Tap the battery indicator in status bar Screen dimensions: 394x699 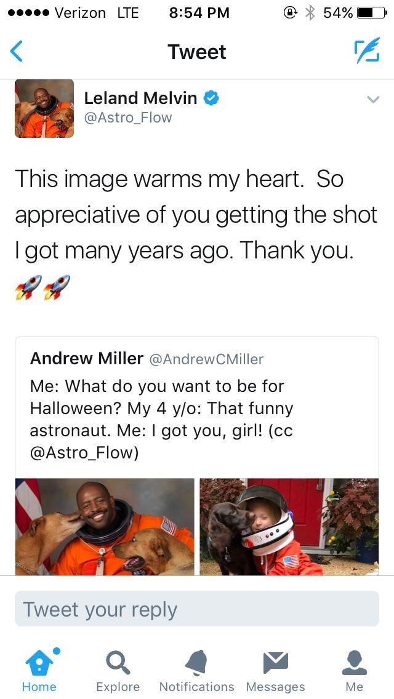371,13
